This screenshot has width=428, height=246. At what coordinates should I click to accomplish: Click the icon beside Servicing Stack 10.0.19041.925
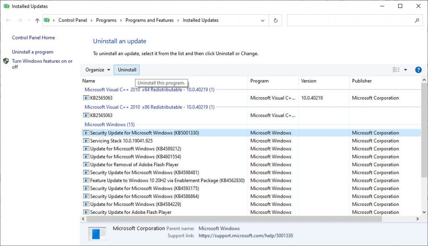(86, 141)
